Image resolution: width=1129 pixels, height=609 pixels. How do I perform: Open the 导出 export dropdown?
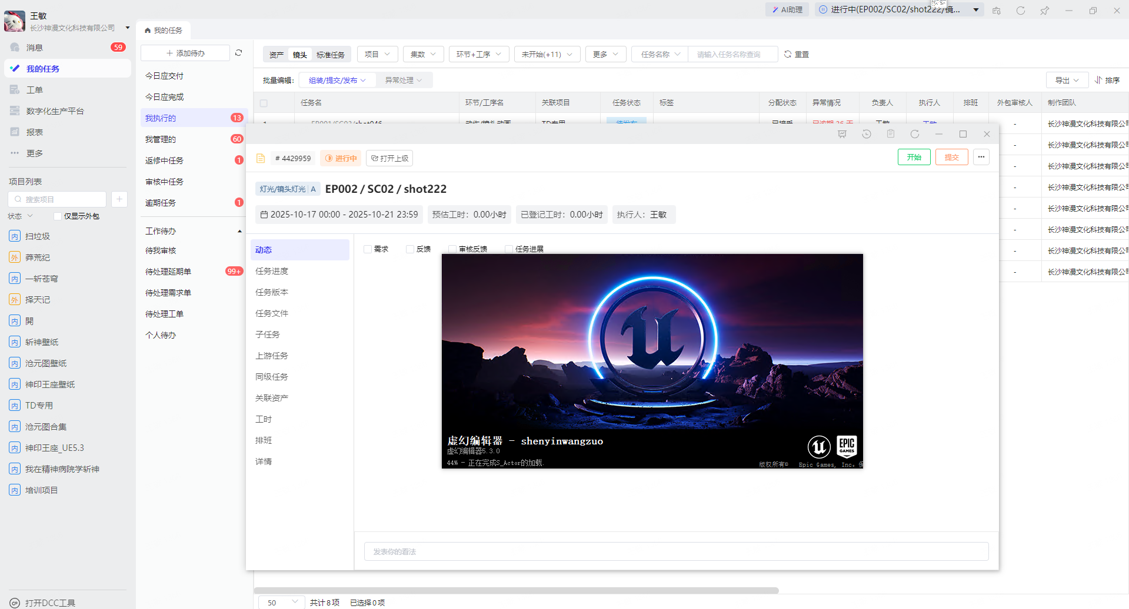[1066, 80]
